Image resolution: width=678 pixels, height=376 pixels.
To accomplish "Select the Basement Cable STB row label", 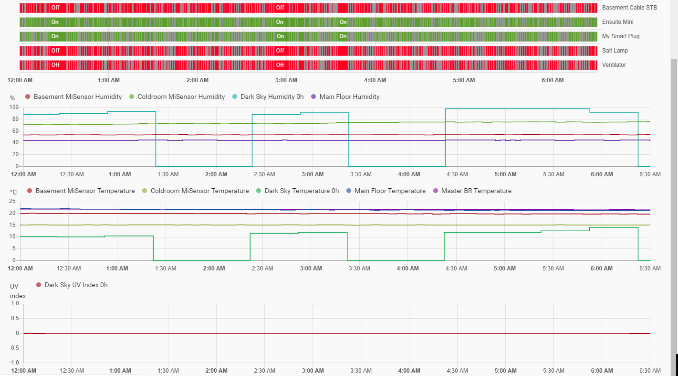I will click(x=629, y=8).
